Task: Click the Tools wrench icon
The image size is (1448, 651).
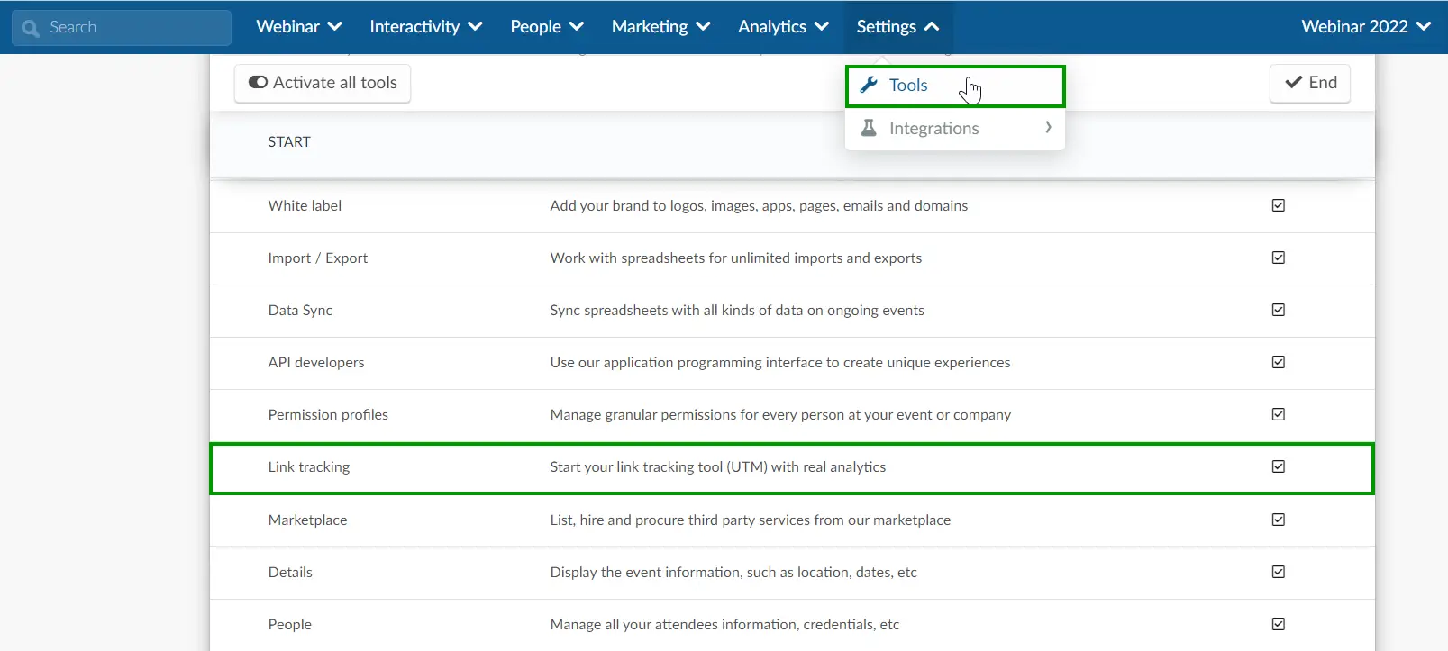Action: click(869, 85)
